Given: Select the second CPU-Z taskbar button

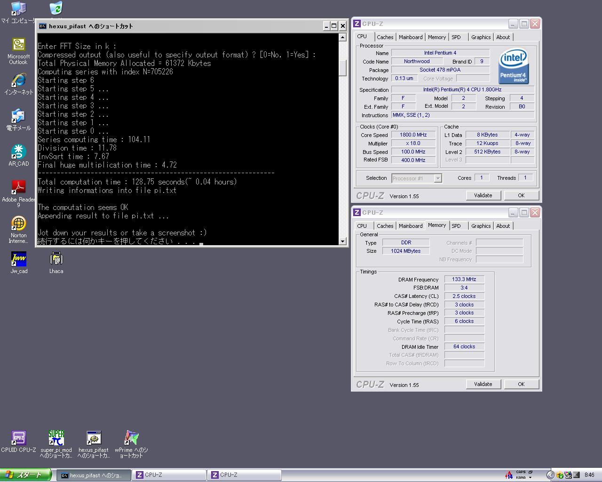Looking at the screenshot, I should click(244, 475).
